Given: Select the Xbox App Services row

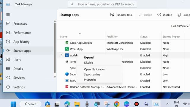Looking at the screenshot, I should pos(123,43).
